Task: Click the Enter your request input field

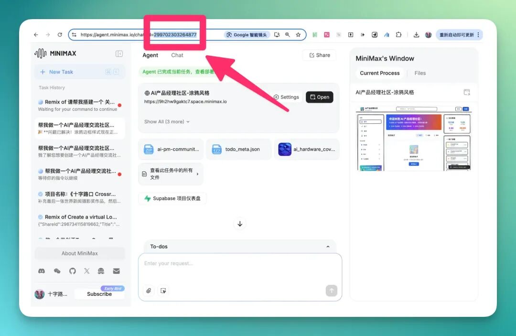Action: 240,269
